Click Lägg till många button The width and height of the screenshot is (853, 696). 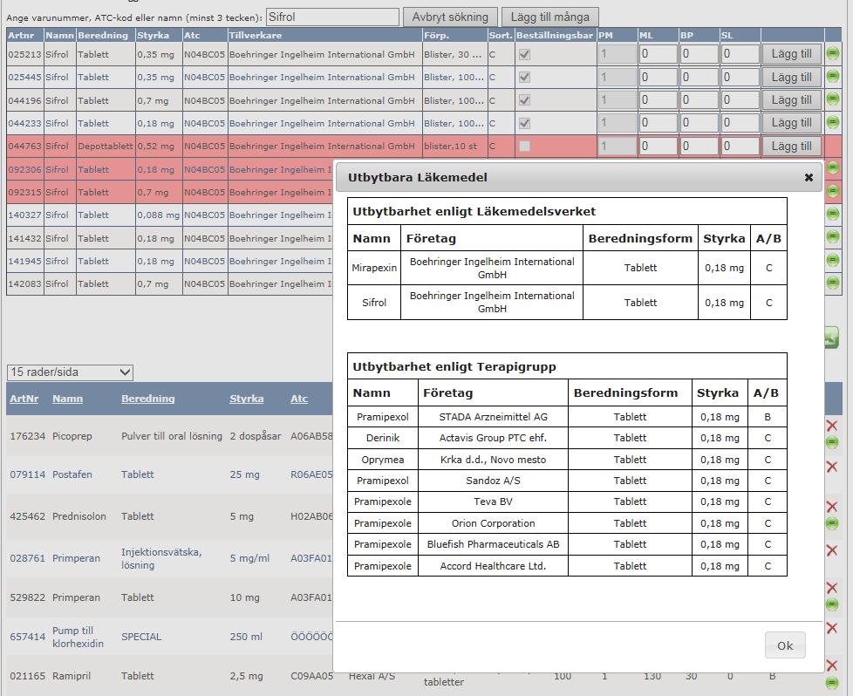(550, 17)
